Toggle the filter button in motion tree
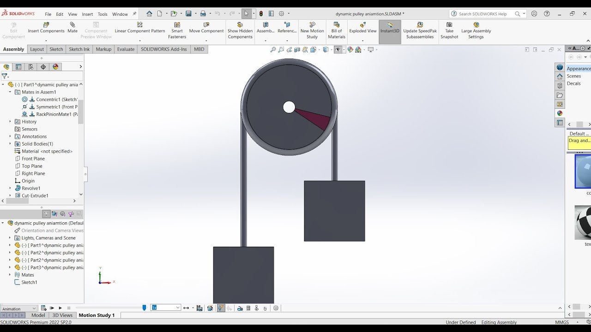 46,214
